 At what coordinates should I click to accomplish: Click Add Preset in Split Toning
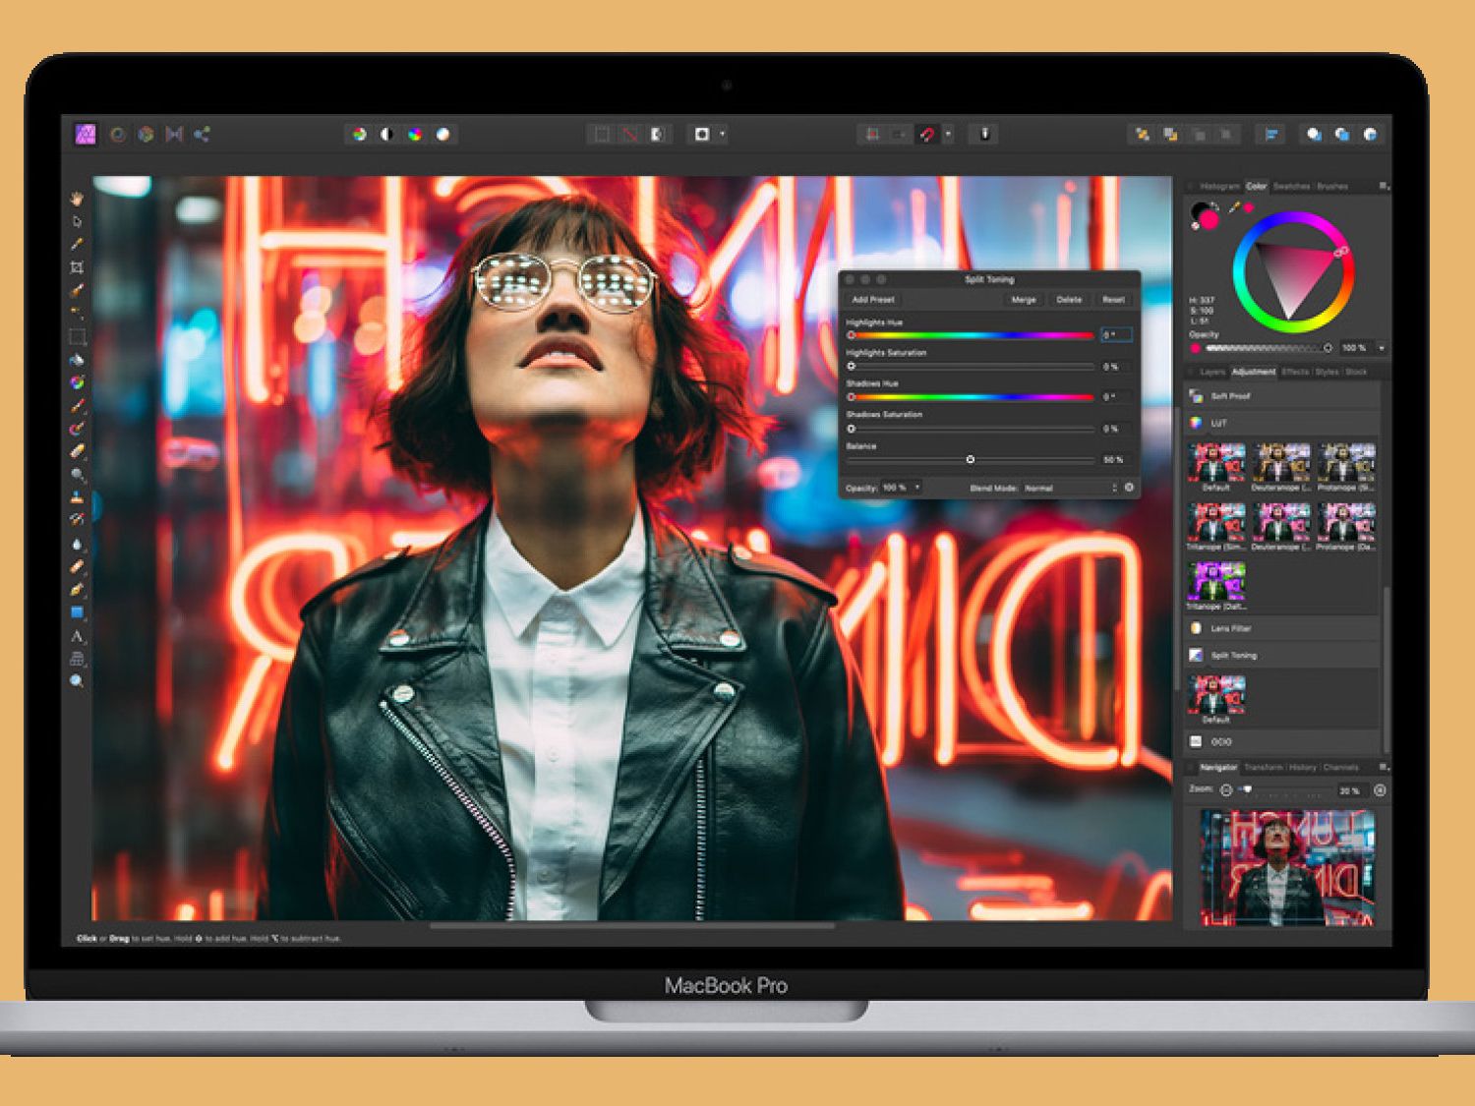point(873,299)
